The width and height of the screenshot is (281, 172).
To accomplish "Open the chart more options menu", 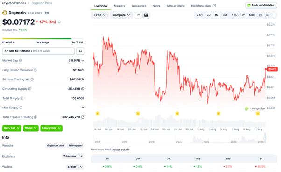I will point(274,15).
